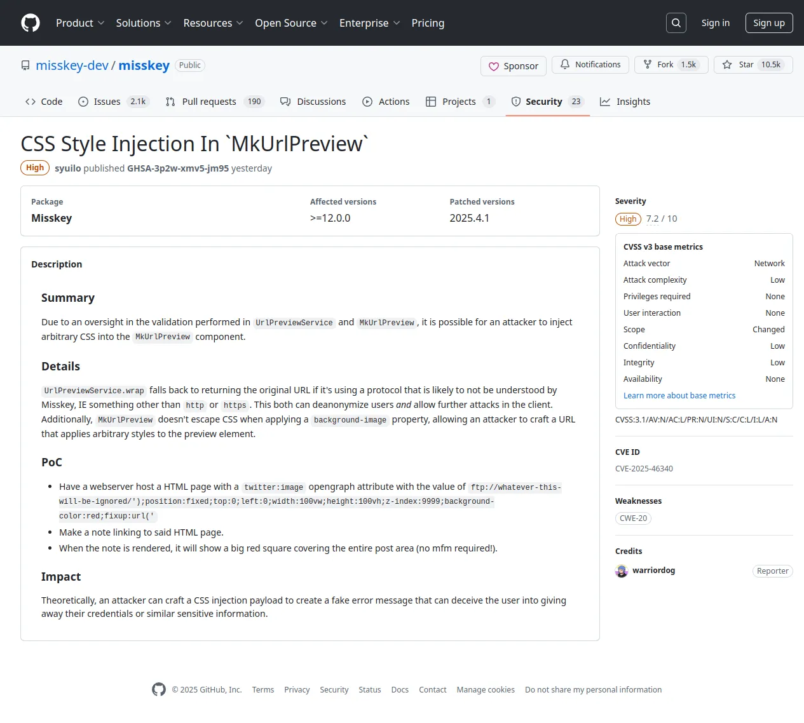Image resolution: width=804 pixels, height=723 pixels.
Task: Switch to the Code tab
Action: [x=44, y=102]
